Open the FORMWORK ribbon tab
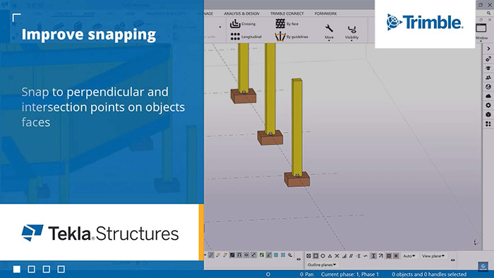The image size is (494, 278). coord(325,13)
